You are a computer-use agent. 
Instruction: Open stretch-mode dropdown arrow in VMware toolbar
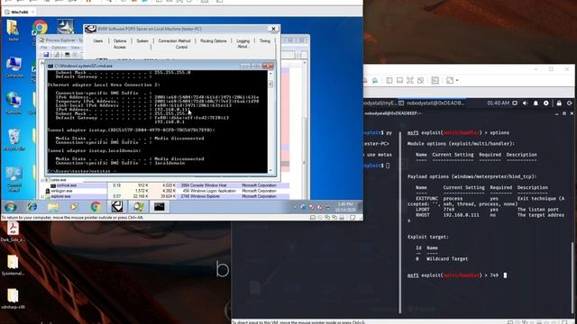pos(457,80)
